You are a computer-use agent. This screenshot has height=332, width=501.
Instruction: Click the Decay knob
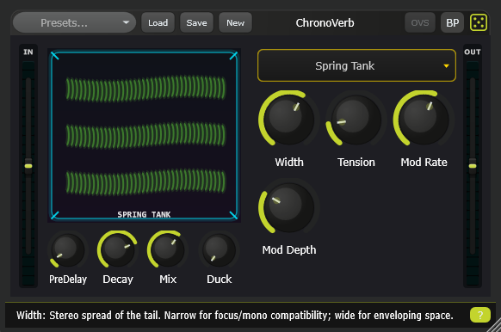(118, 249)
